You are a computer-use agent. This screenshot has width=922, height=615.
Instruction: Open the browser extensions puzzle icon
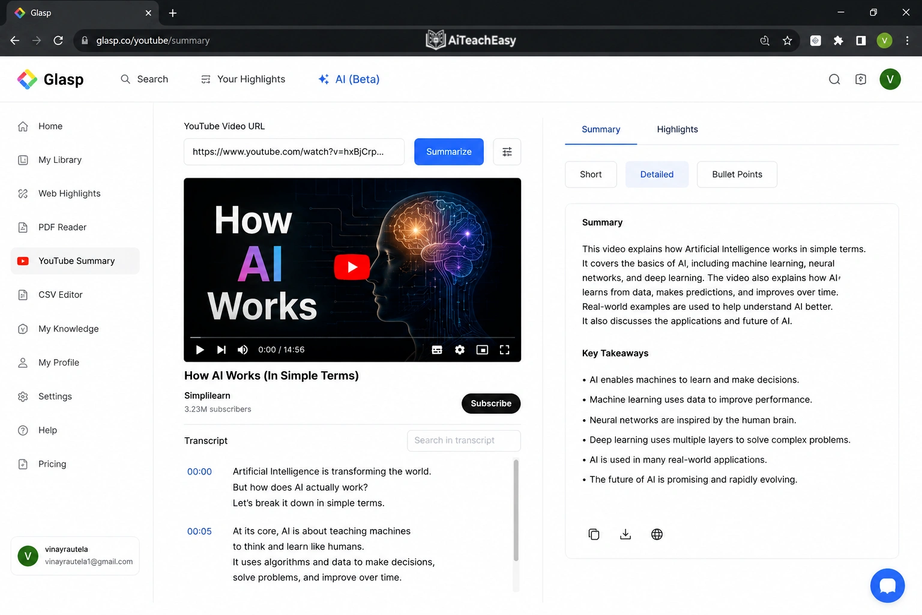(x=838, y=40)
